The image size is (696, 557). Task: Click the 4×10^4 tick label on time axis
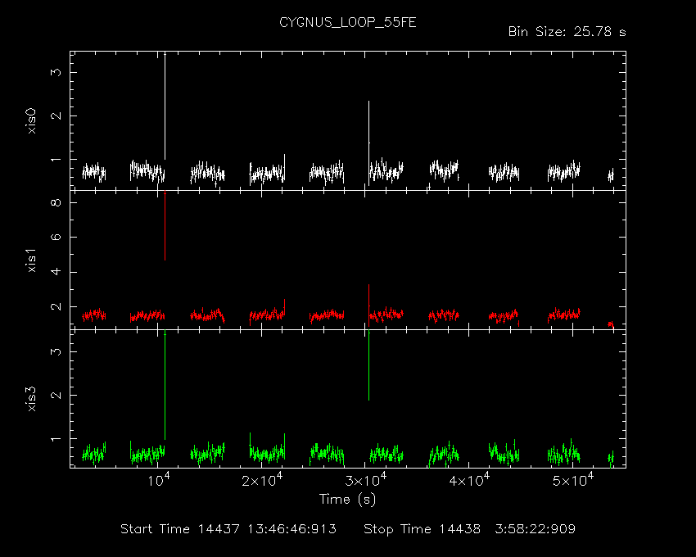pyautogui.click(x=470, y=480)
